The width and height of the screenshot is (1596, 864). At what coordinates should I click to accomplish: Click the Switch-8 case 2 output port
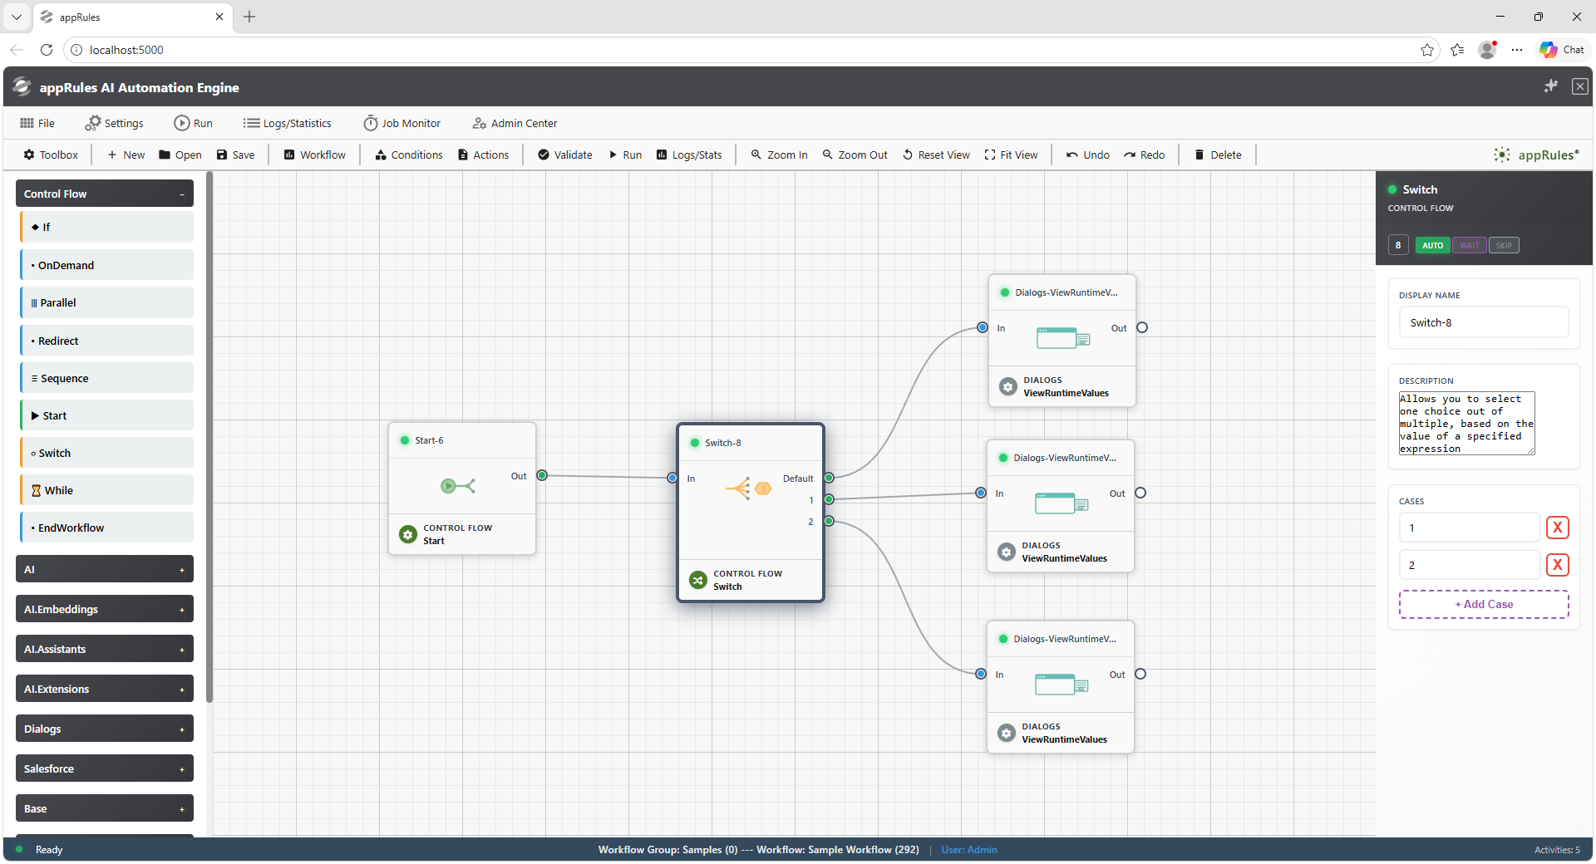(x=829, y=521)
